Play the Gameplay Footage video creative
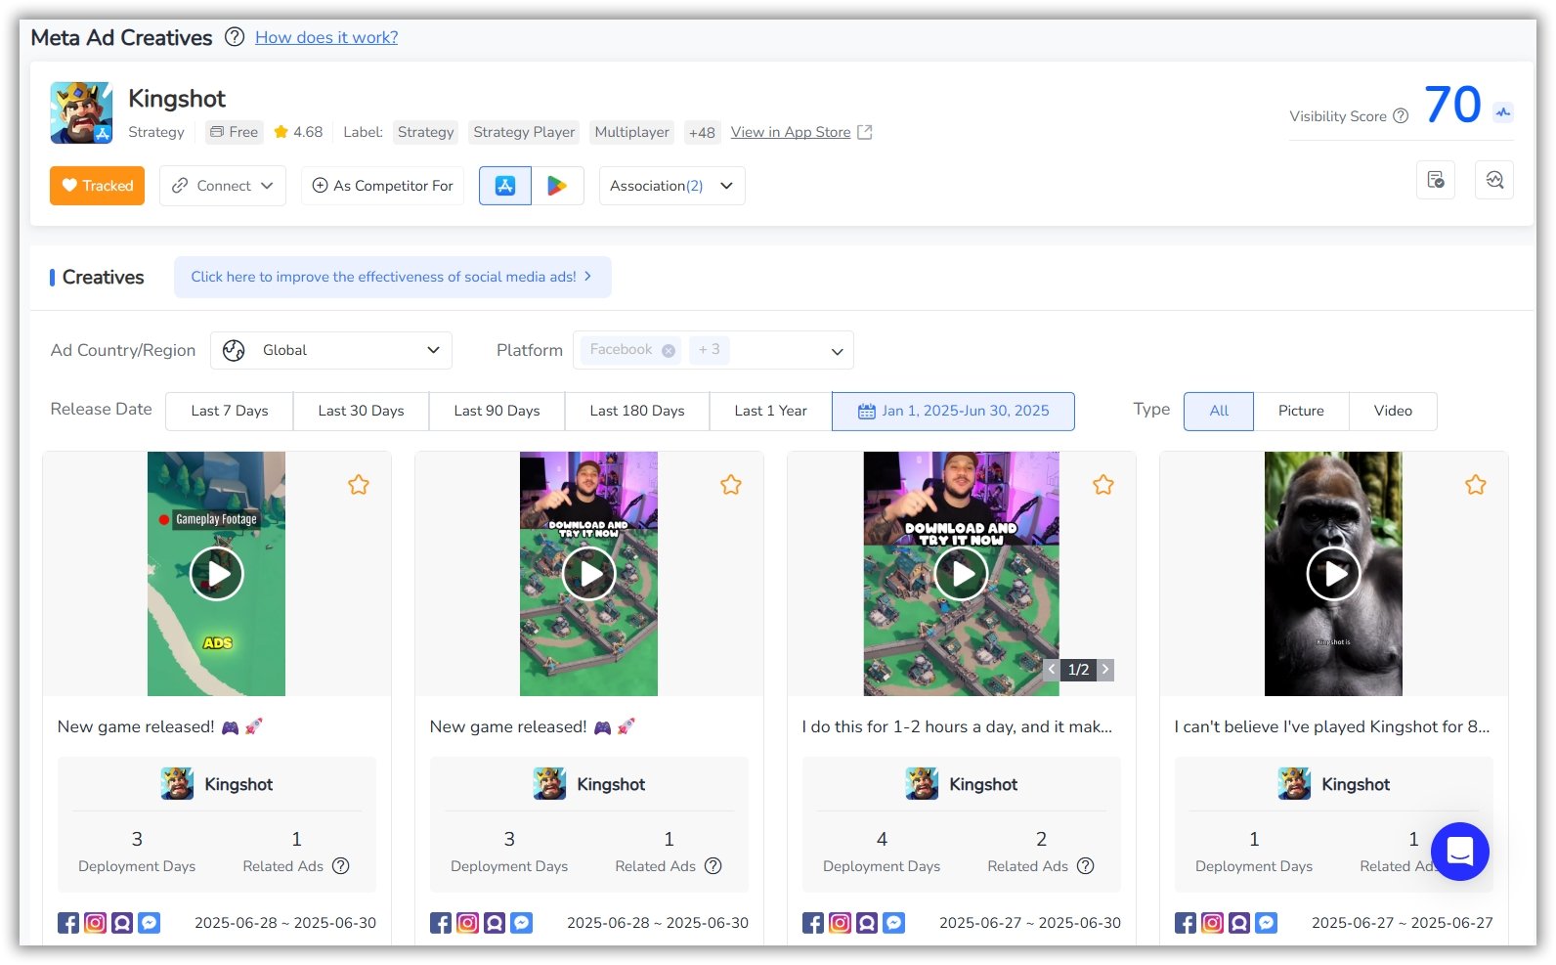This screenshot has width=1556, height=965. [217, 574]
